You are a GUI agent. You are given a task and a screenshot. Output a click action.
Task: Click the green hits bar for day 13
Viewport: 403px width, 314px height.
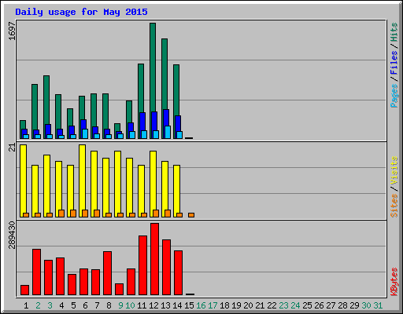coord(165,74)
